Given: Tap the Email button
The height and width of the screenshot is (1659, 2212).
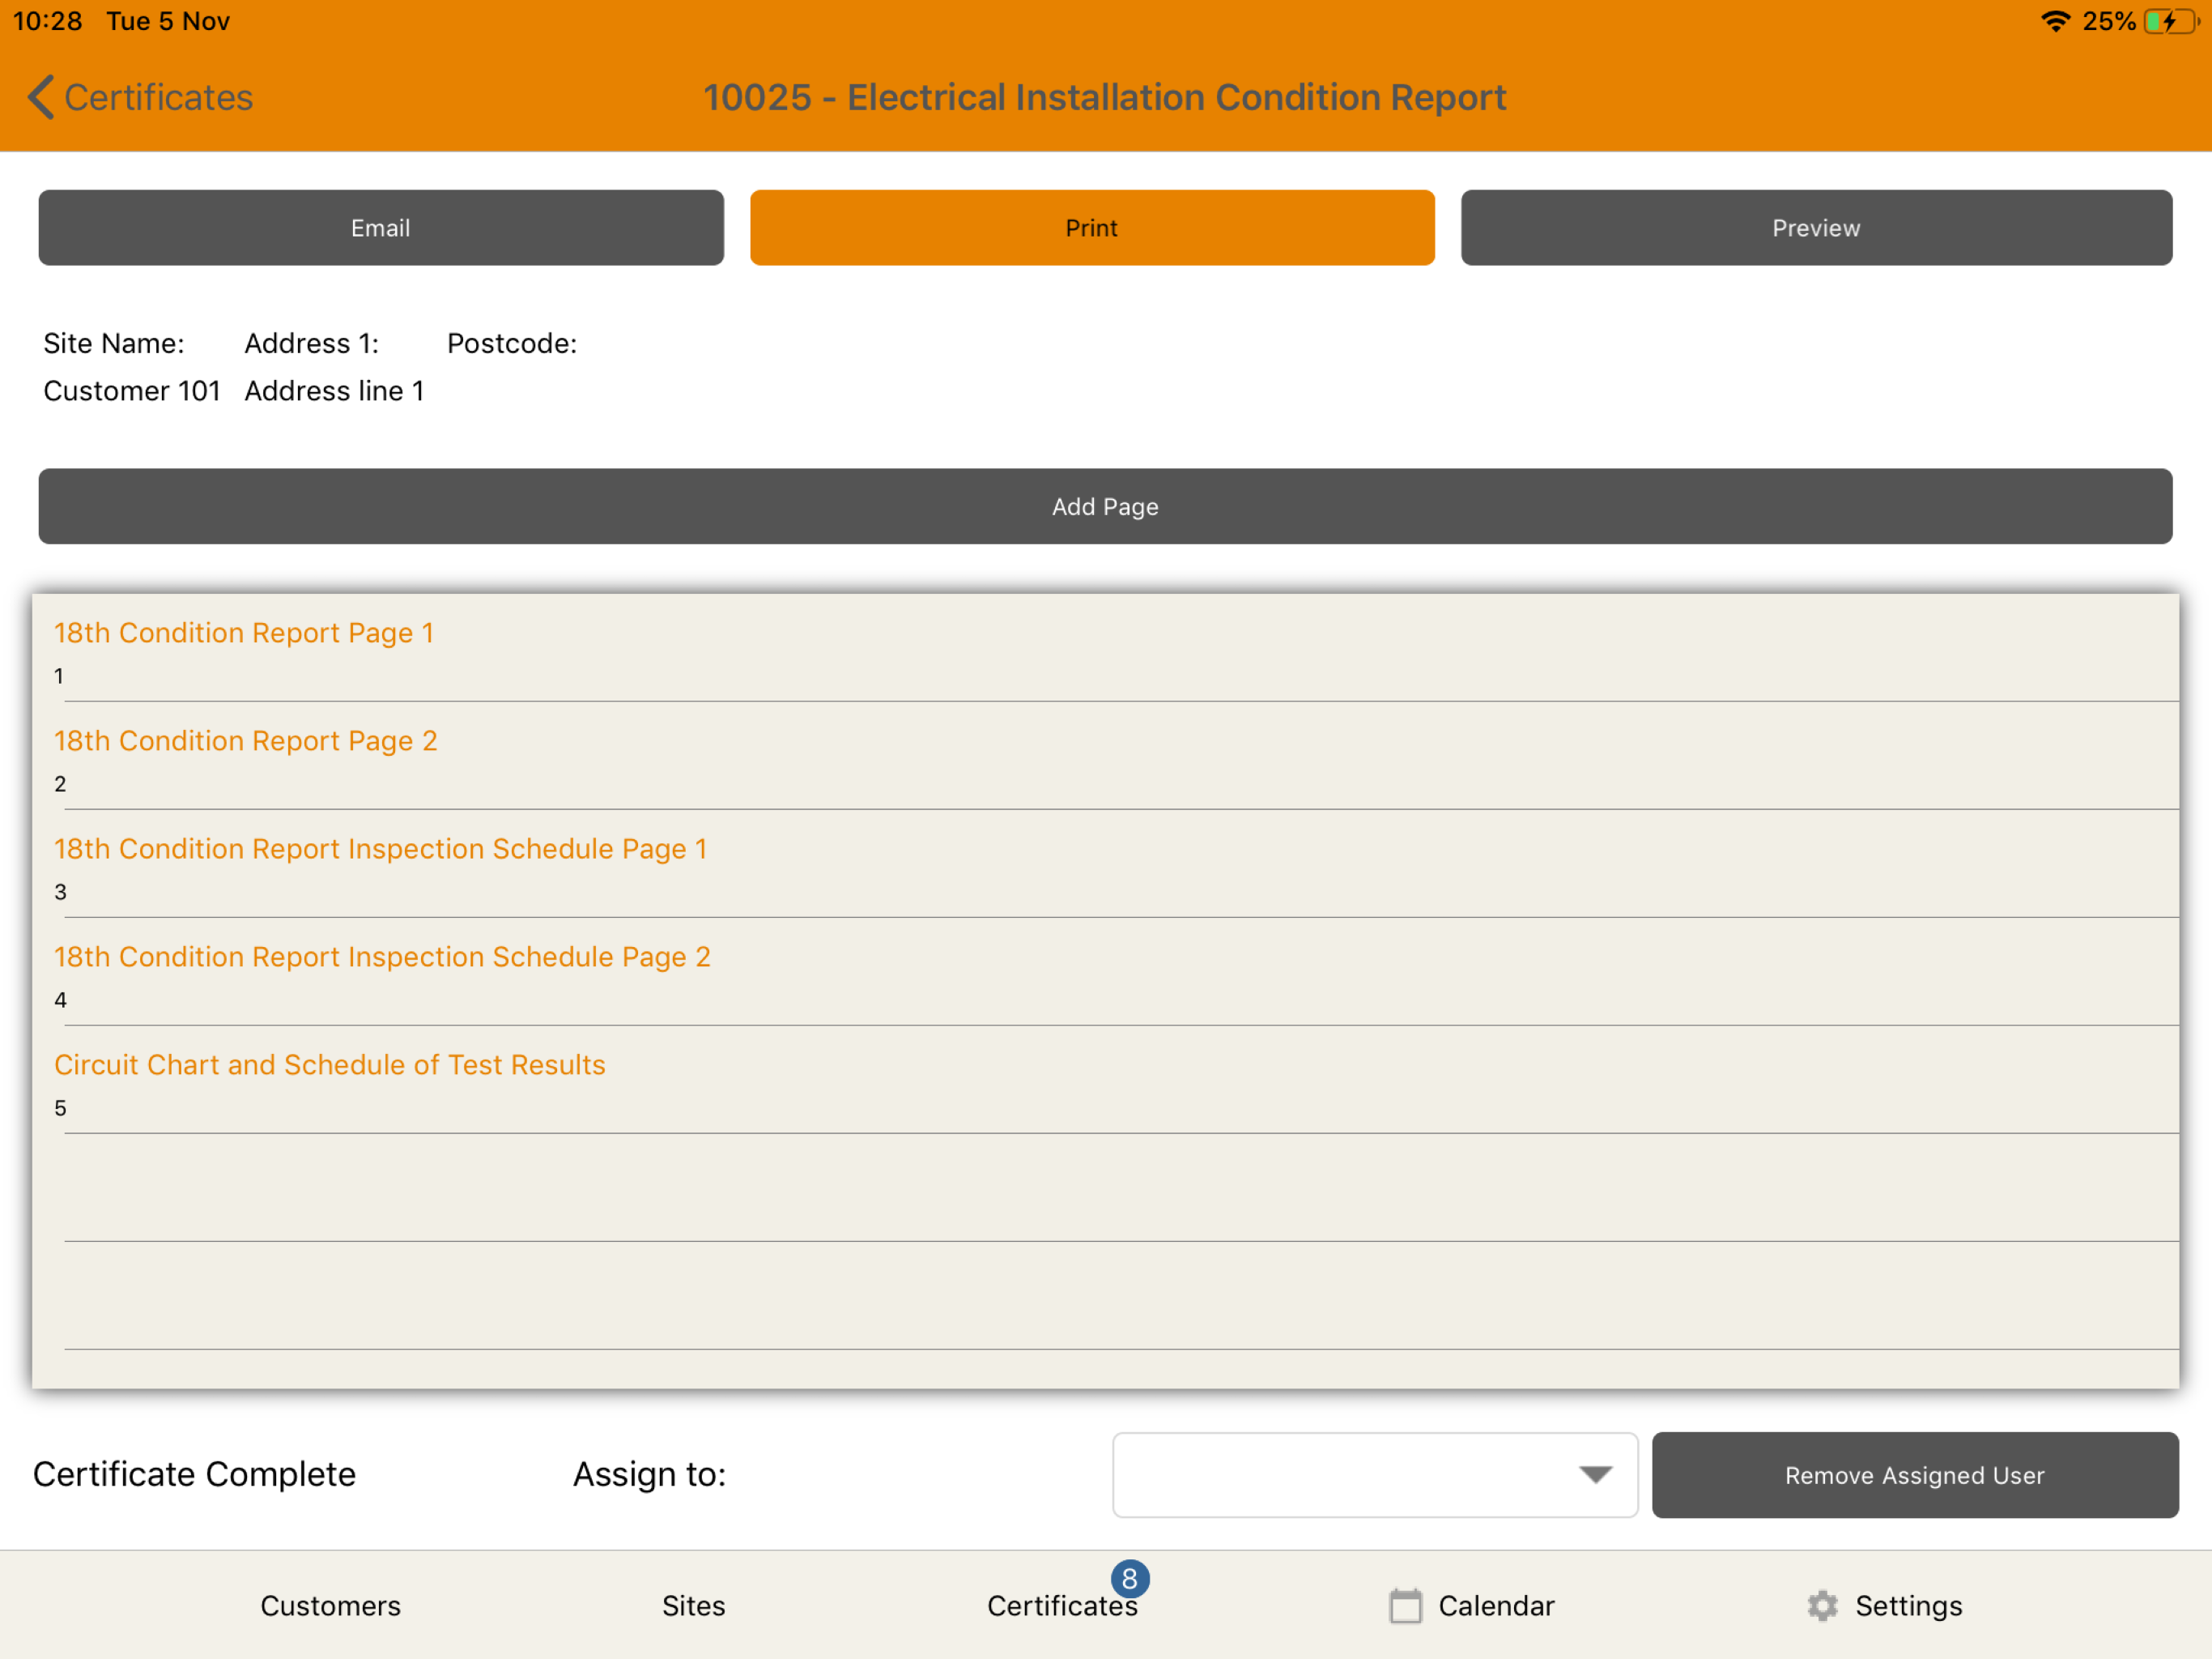Looking at the screenshot, I should [381, 227].
